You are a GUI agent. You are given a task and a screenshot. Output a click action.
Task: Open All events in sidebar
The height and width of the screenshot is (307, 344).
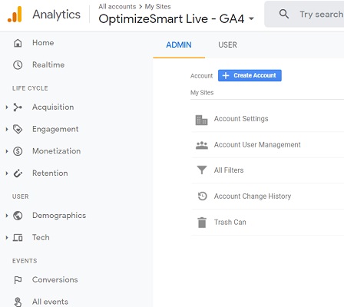50,302
